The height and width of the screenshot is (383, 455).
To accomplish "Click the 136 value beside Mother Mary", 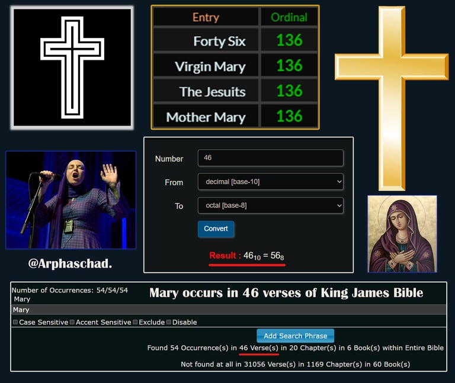I will [289, 116].
